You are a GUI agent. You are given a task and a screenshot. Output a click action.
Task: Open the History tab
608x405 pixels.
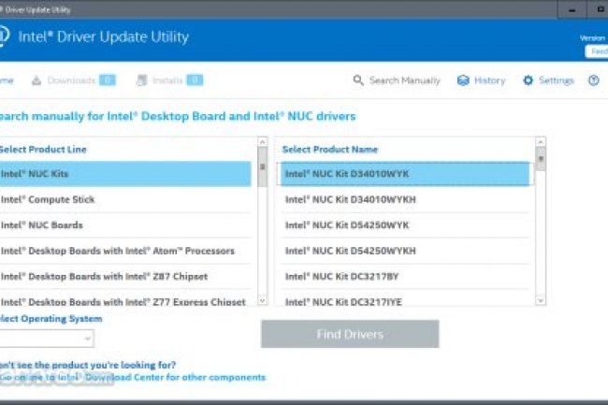tap(481, 80)
